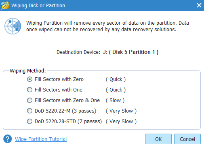Confirm wiping with the OK button
The width and height of the screenshot is (204, 147).
tap(158, 139)
